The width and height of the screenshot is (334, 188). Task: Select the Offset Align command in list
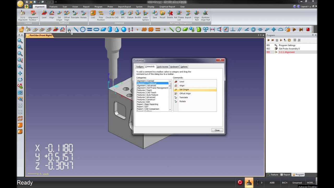(195, 93)
